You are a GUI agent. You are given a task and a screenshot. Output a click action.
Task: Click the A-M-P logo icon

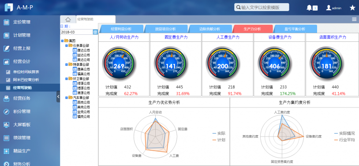[9, 7]
